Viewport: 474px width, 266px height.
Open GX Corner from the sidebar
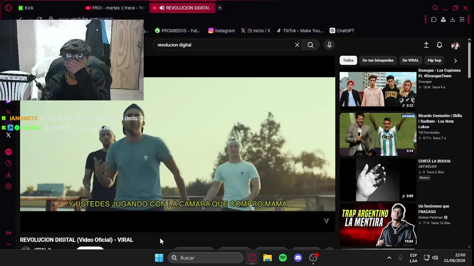point(9,233)
